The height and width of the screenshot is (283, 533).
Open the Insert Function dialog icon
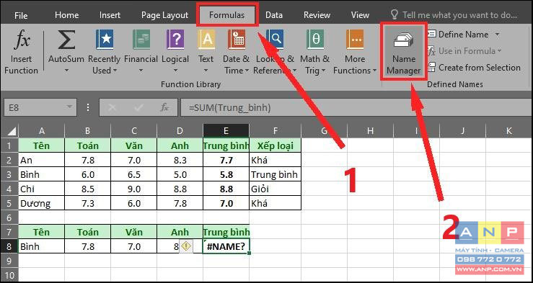(x=22, y=40)
